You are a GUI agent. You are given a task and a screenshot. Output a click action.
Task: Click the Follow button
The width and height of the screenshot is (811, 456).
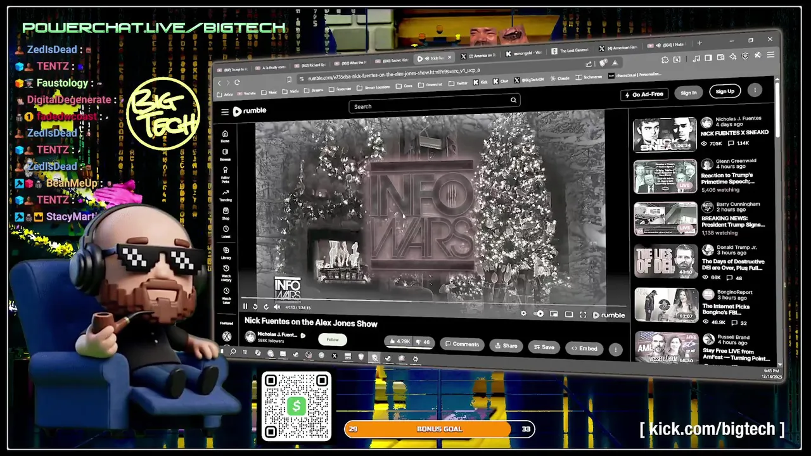(333, 339)
